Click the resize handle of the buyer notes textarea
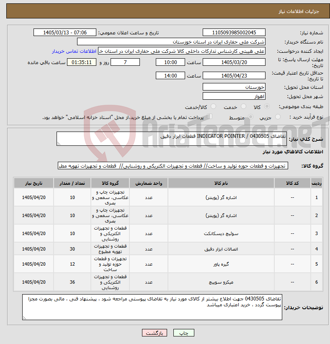Image resolution: width=330 pixels, height=344 pixels. (x=24, y=318)
